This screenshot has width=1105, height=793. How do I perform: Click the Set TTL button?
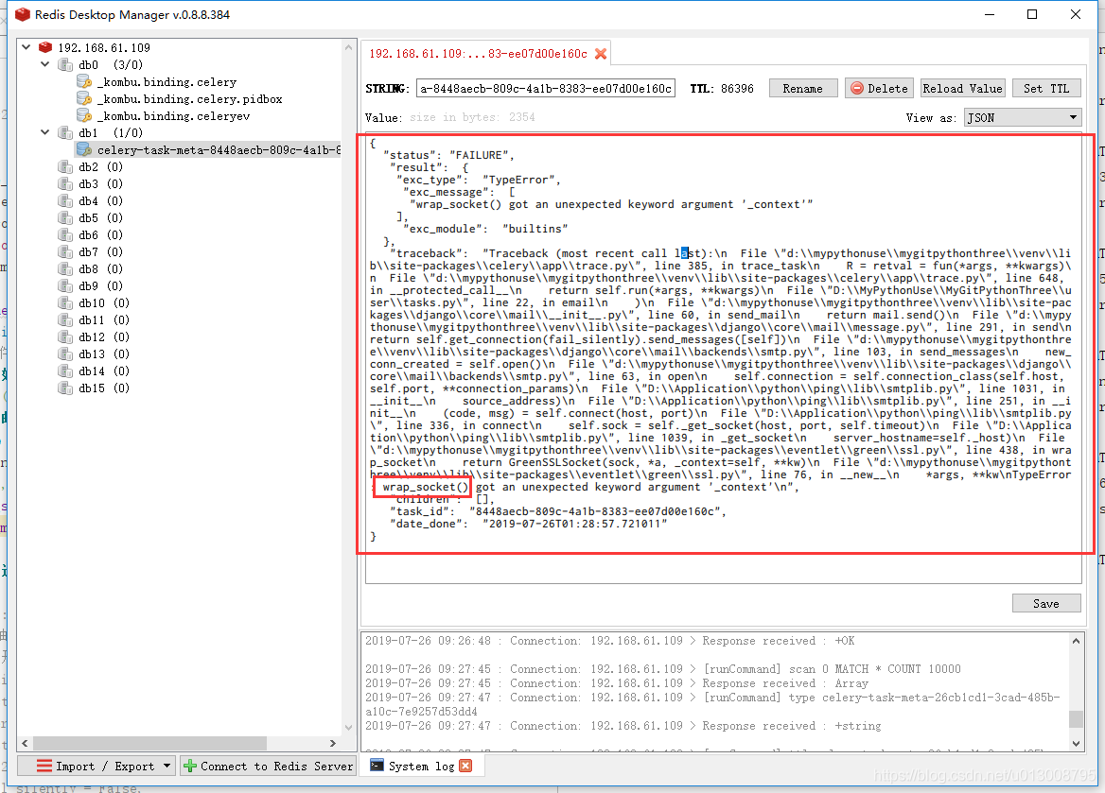click(x=1045, y=88)
